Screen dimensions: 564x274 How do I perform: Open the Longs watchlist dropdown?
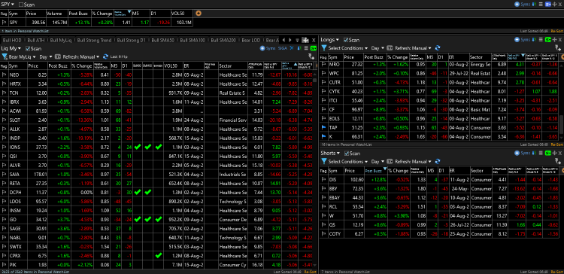[330, 40]
